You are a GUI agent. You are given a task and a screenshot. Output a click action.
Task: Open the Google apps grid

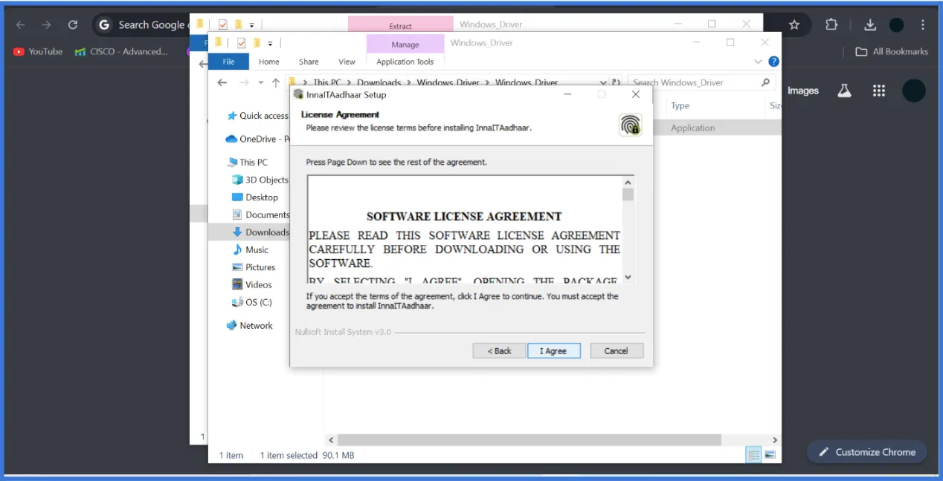879,91
